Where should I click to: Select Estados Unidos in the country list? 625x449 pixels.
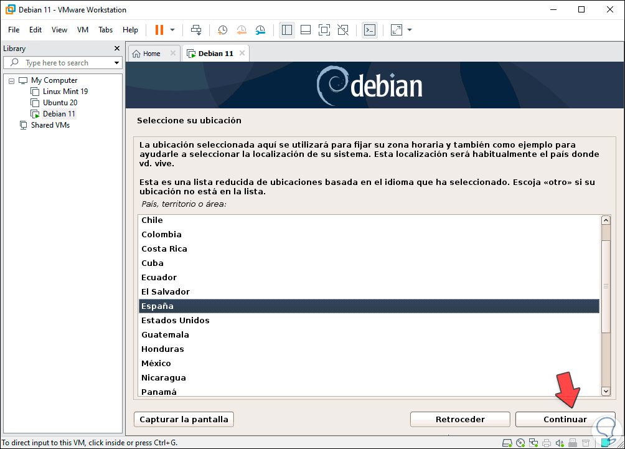coord(369,321)
